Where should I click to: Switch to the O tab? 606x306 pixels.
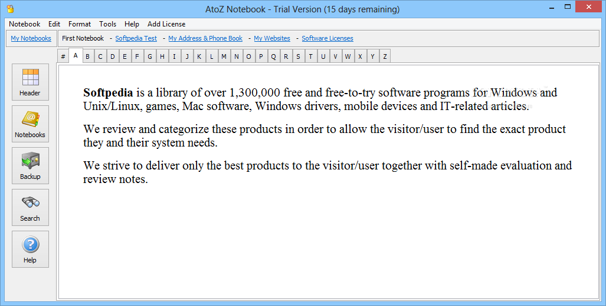pyautogui.click(x=248, y=56)
